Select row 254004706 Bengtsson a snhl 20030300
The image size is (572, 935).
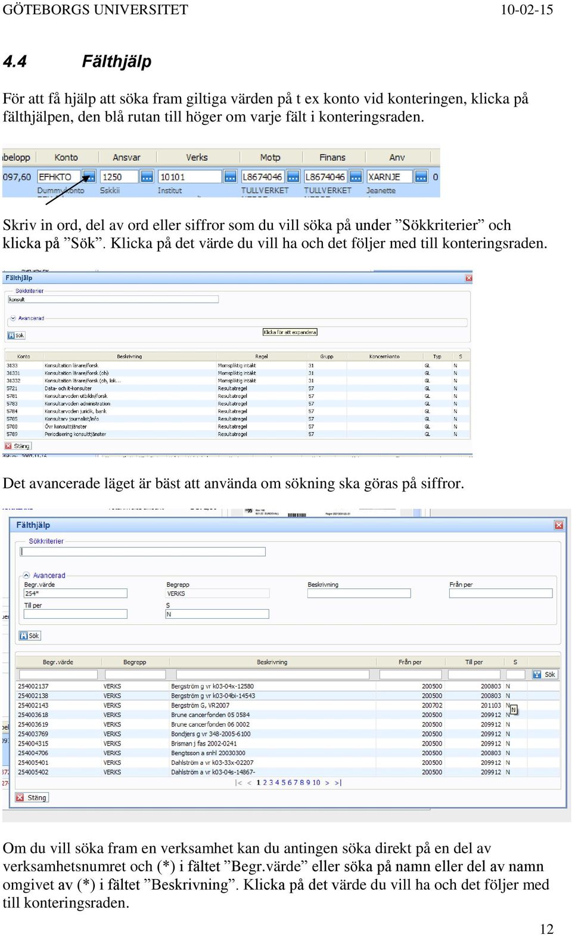288,753
